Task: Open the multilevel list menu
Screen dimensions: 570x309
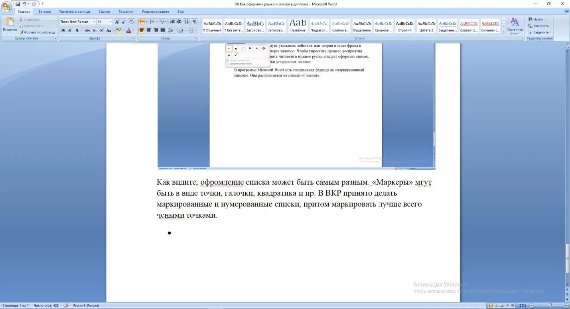Action: click(163, 22)
